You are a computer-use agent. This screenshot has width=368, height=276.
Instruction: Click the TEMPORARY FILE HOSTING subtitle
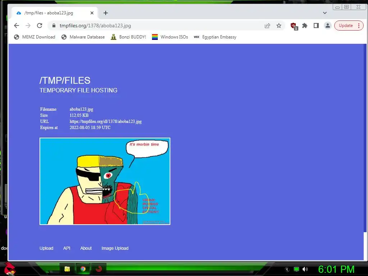pos(78,90)
